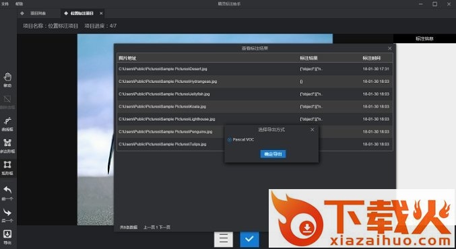
Task: Activate the polygon frame tool
Action: 7,146
